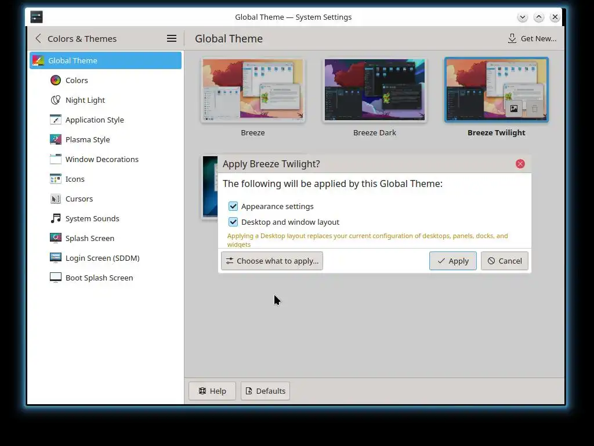
Task: Uncheck Desktop and window layout checkbox
Action: (x=233, y=222)
